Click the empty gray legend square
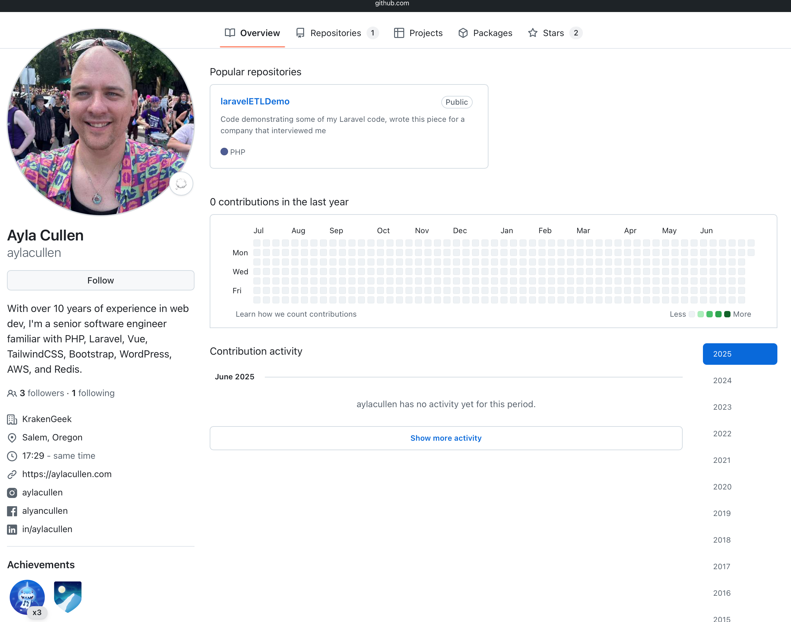Image resolution: width=791 pixels, height=622 pixels. (692, 314)
